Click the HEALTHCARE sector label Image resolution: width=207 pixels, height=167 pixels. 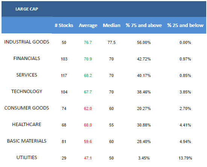(27, 124)
